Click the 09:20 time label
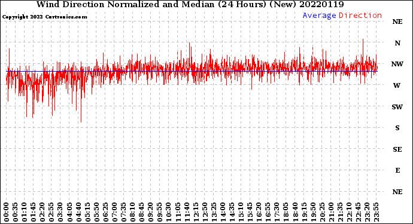This screenshot has height=224, width=413. (x=150, y=212)
